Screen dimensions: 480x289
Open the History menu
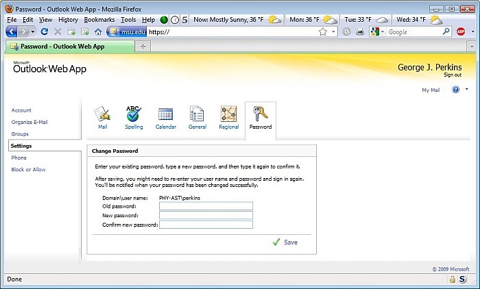point(68,20)
